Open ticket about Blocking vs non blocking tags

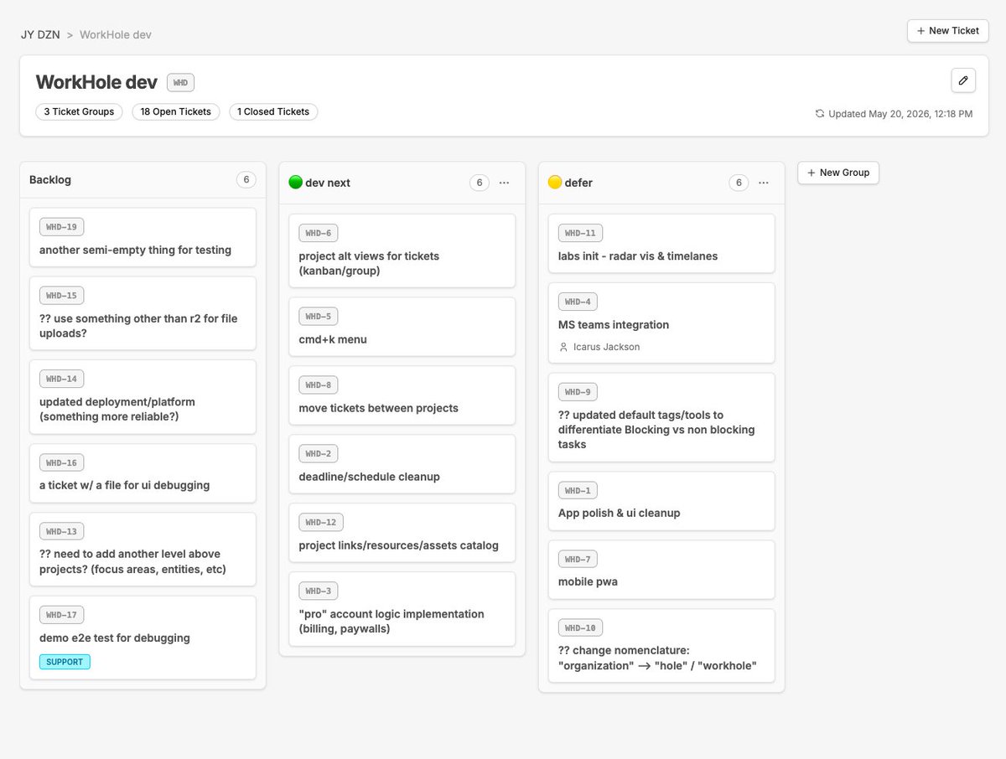pyautogui.click(x=661, y=417)
